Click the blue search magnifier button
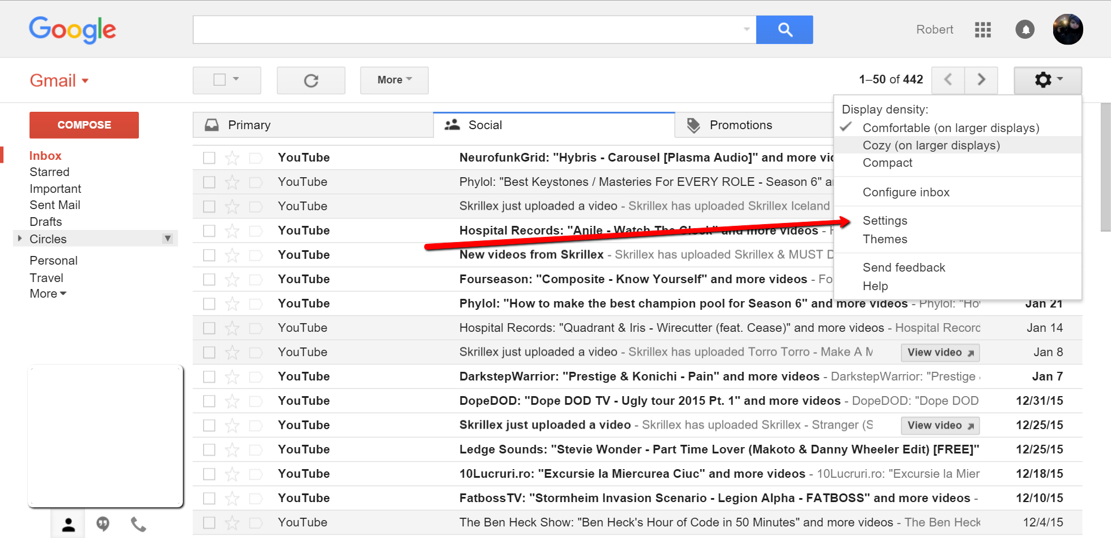 coord(784,30)
